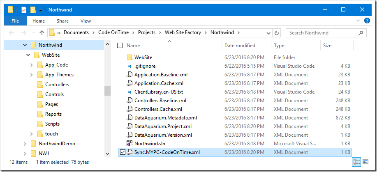Uncheck the Sync.MYPC-CodeOnTime.xml checkbox
Image resolution: width=377 pixels, height=172 pixels.
click(123, 152)
